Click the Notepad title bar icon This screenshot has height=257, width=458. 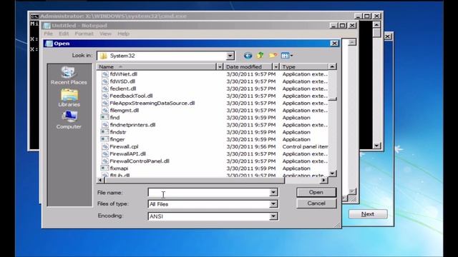(47, 26)
